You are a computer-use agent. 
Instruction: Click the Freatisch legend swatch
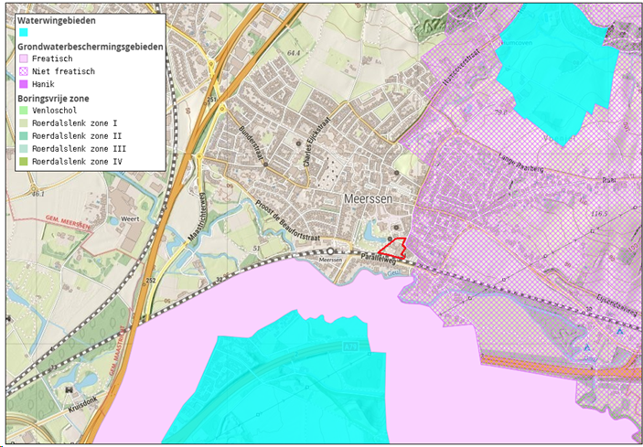24,59
